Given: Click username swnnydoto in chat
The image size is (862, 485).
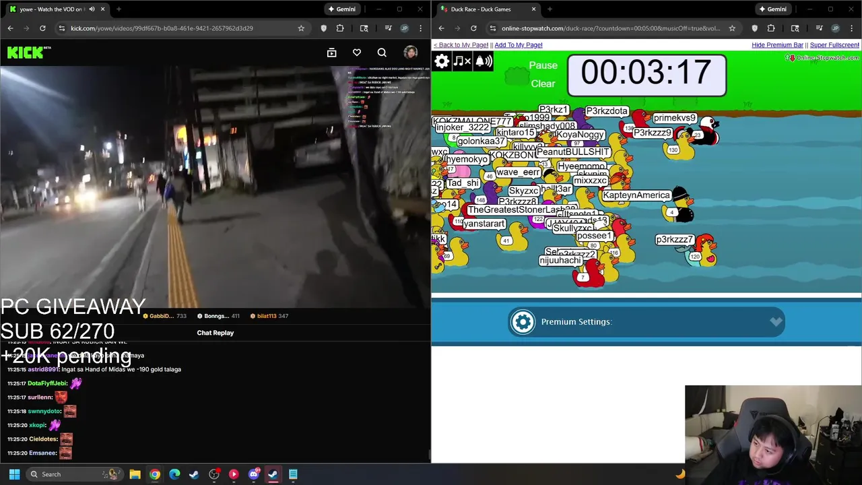Looking at the screenshot, I should 44,411.
